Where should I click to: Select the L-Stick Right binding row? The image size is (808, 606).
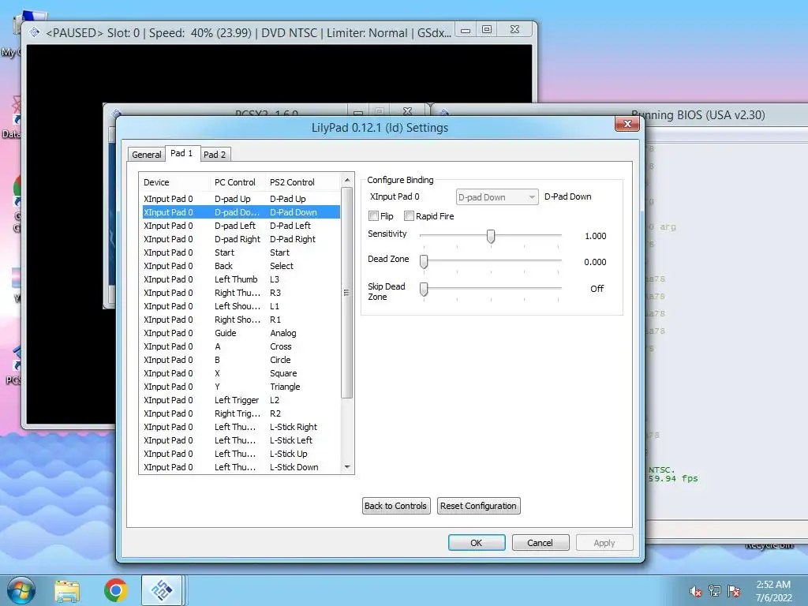[x=241, y=427]
